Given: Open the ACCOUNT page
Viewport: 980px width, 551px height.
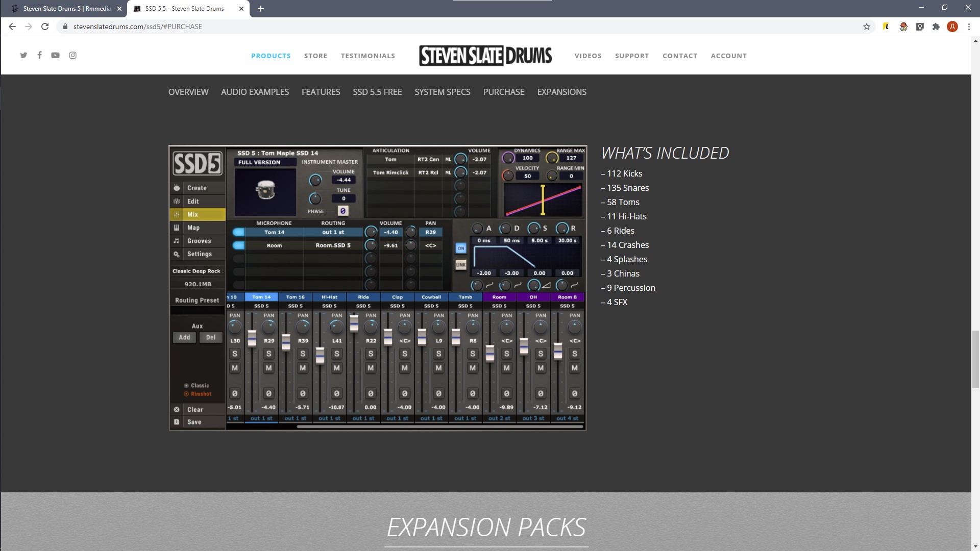Looking at the screenshot, I should coord(729,56).
